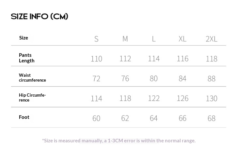The height and width of the screenshot is (160, 235).
Task: Click the SIZE INFO (CM) heading
Action: [x=39, y=17]
